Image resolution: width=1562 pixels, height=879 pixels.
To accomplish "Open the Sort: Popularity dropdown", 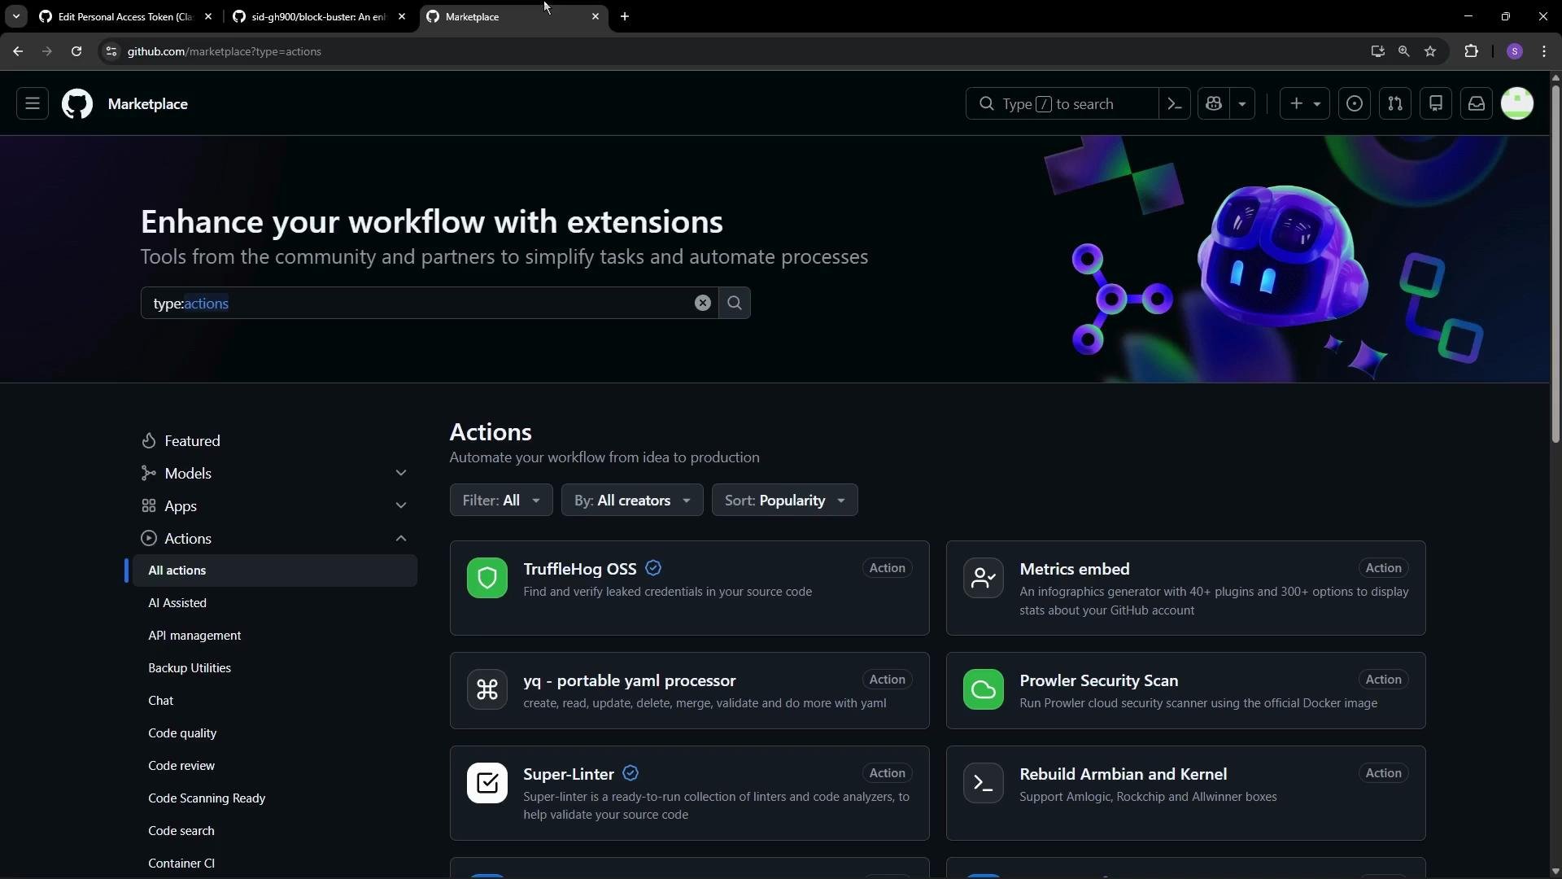I will pos(785,501).
